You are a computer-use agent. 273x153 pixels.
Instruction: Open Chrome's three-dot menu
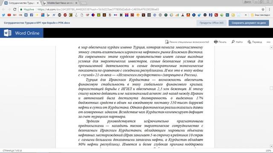[x=269, y=9]
